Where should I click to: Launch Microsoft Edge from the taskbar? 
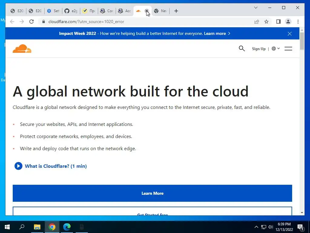[67, 227]
